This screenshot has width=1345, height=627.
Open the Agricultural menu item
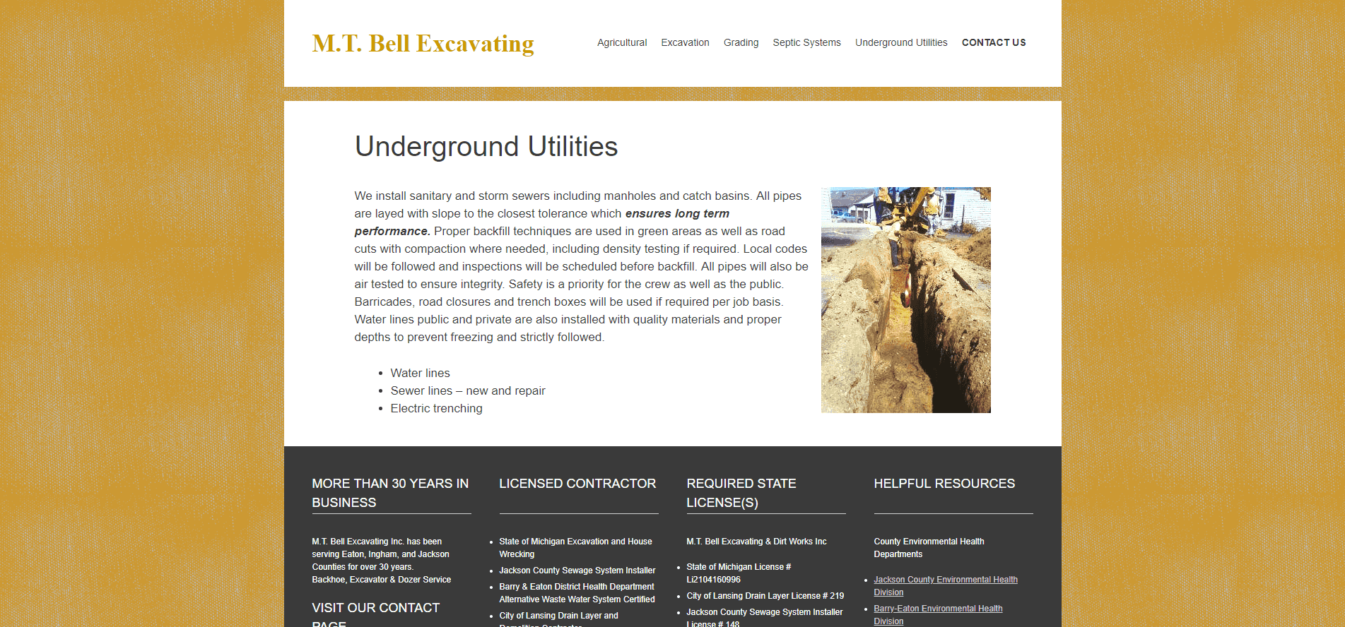point(621,42)
